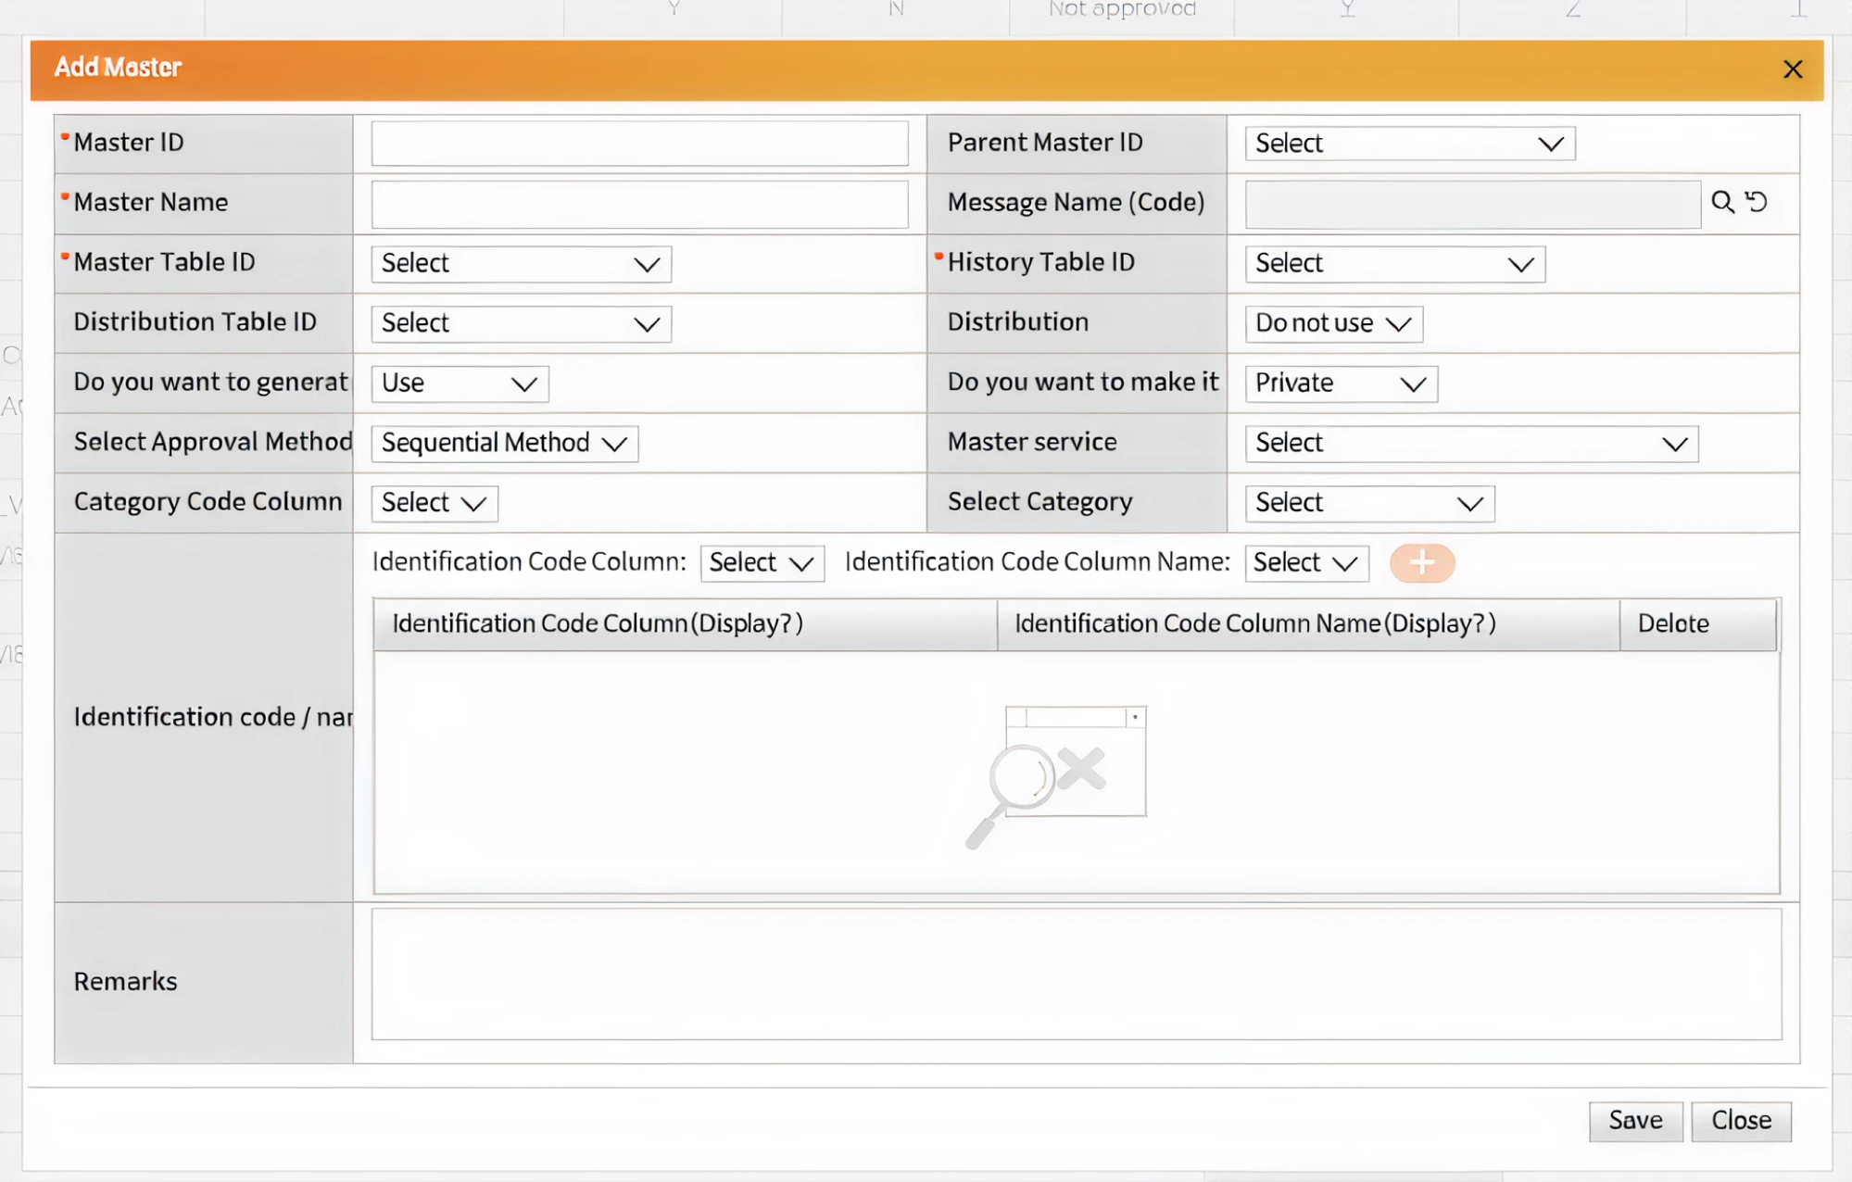
Task: Change the Distribution 'Do not use' dropdown
Action: [1332, 323]
